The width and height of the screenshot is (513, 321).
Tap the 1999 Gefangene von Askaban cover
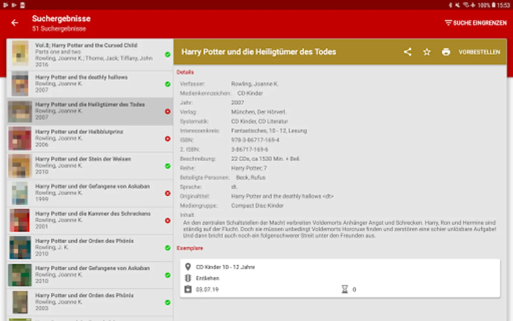20,193
